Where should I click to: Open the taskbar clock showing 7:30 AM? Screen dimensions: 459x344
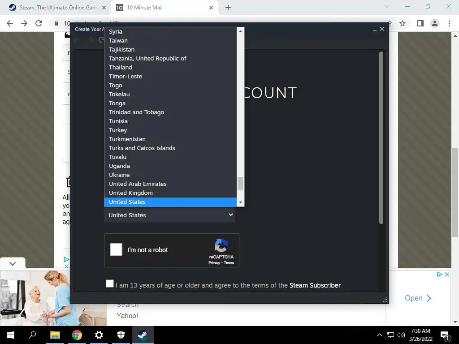(x=420, y=335)
